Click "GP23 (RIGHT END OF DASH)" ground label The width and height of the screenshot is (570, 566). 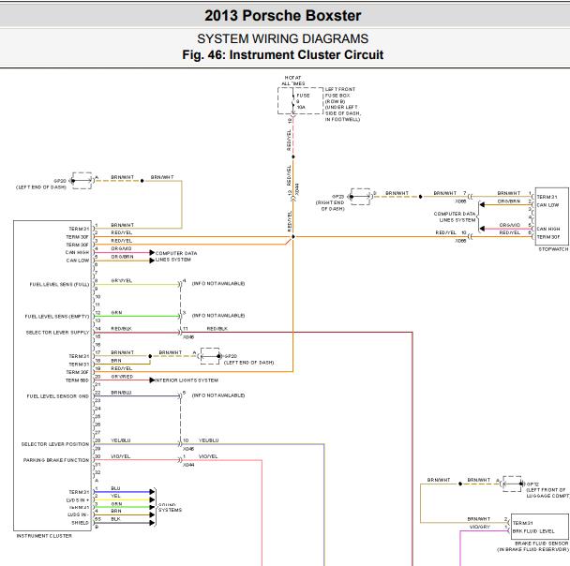pos(330,202)
